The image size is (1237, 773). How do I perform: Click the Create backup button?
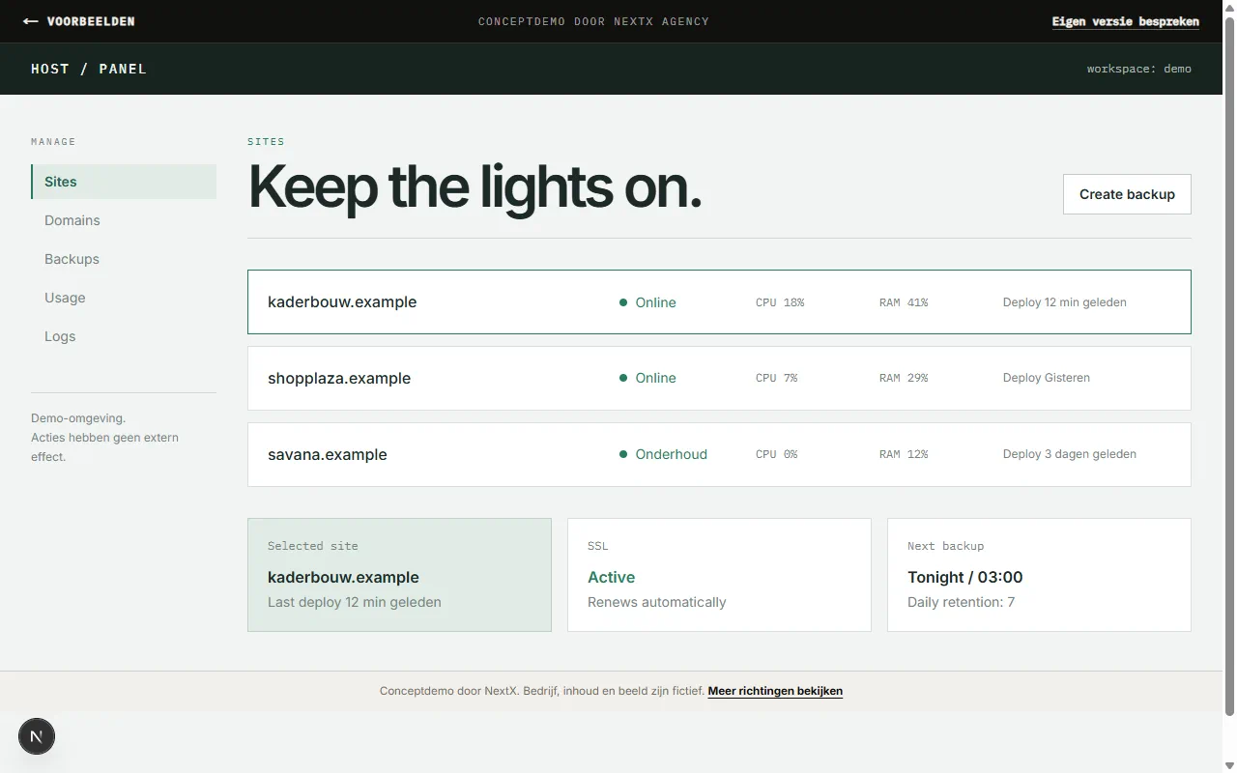(1127, 194)
